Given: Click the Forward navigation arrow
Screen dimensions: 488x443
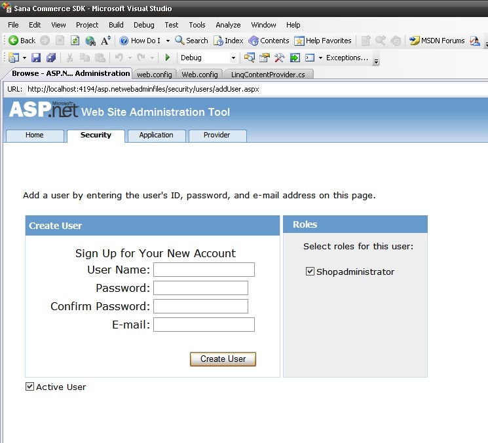Looking at the screenshot, I should (45, 41).
